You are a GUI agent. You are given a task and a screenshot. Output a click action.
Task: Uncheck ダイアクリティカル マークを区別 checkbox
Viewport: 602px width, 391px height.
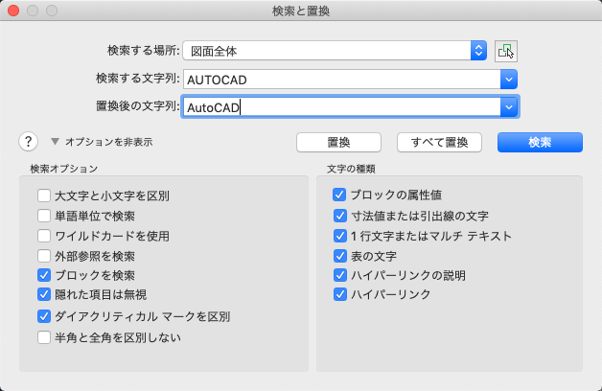[x=44, y=316]
